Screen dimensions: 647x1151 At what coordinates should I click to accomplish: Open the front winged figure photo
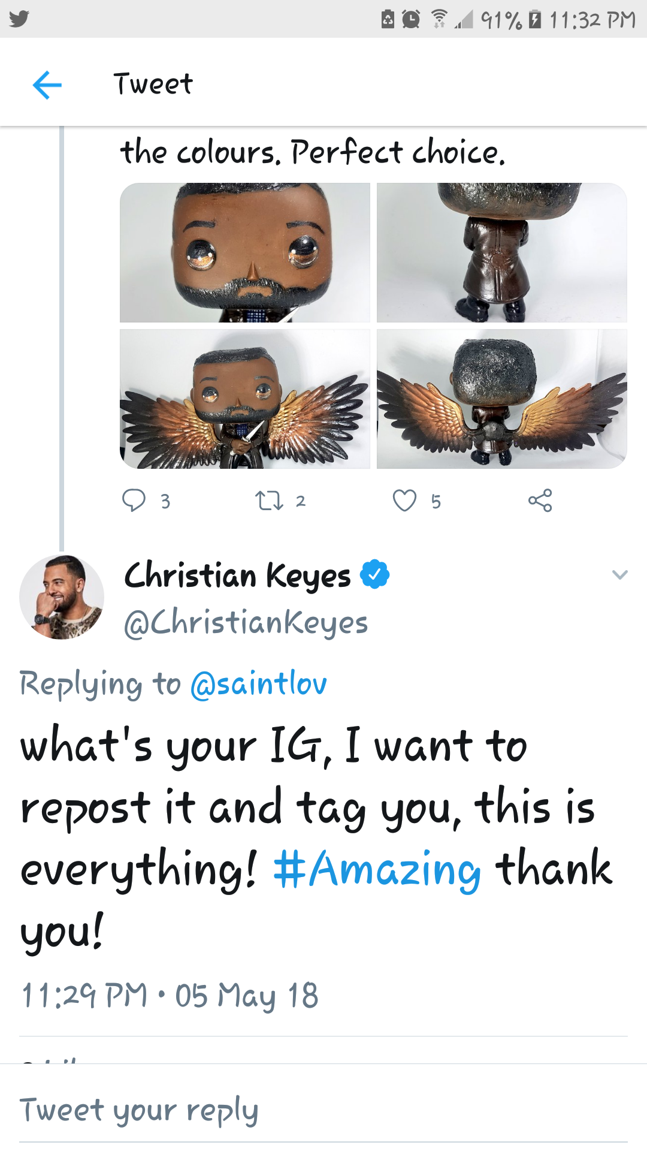[245, 399]
